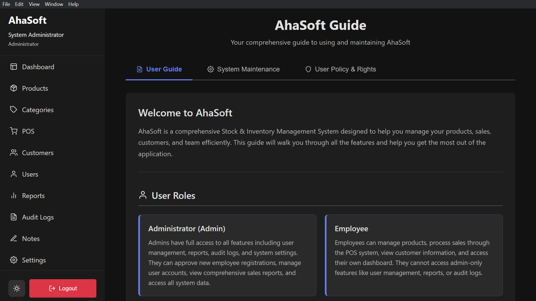Open the Help menu

(x=73, y=4)
